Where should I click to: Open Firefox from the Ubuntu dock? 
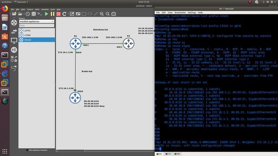pos(5,9)
